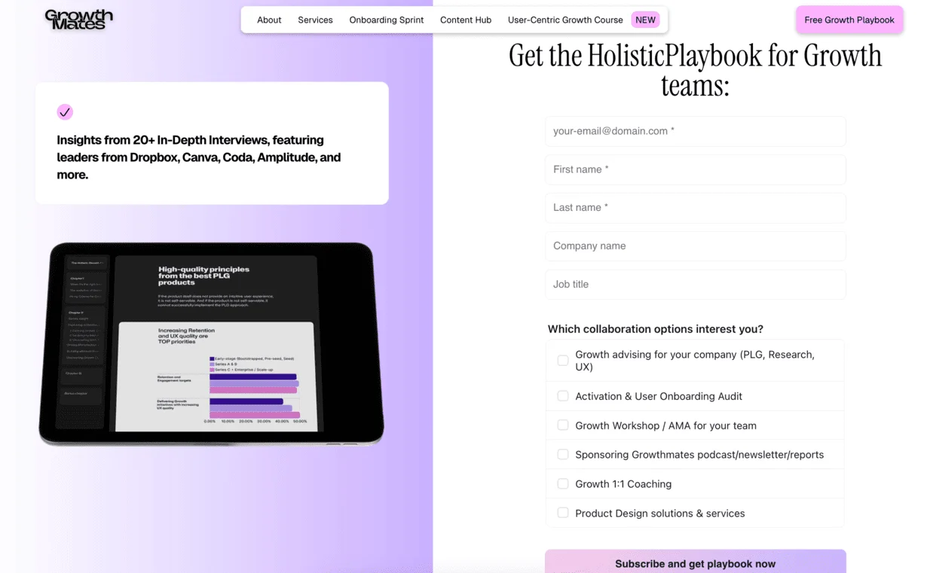Select the Last name text field
The image size is (930, 573).
coord(695,208)
